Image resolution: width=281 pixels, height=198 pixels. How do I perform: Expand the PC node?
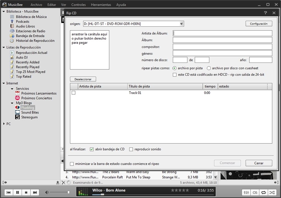tap(4, 124)
